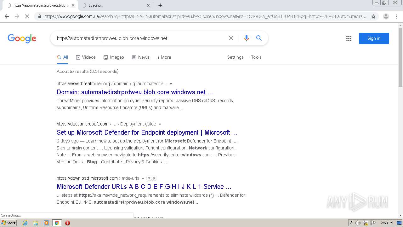Viewport: 403px width, 227px height.
Task: Expand the More search categories menu
Action: [164, 57]
